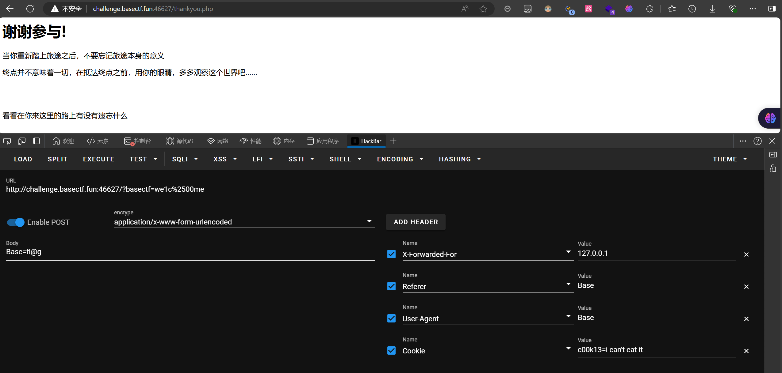Click the ADD HEADER button
The image size is (782, 373).
click(416, 222)
